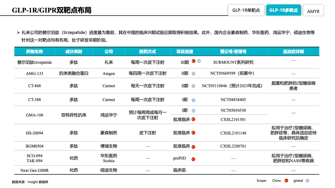Click the NCT05669599（招募中）registration cell
Viewport: 335px width, 188px height.
(233, 74)
